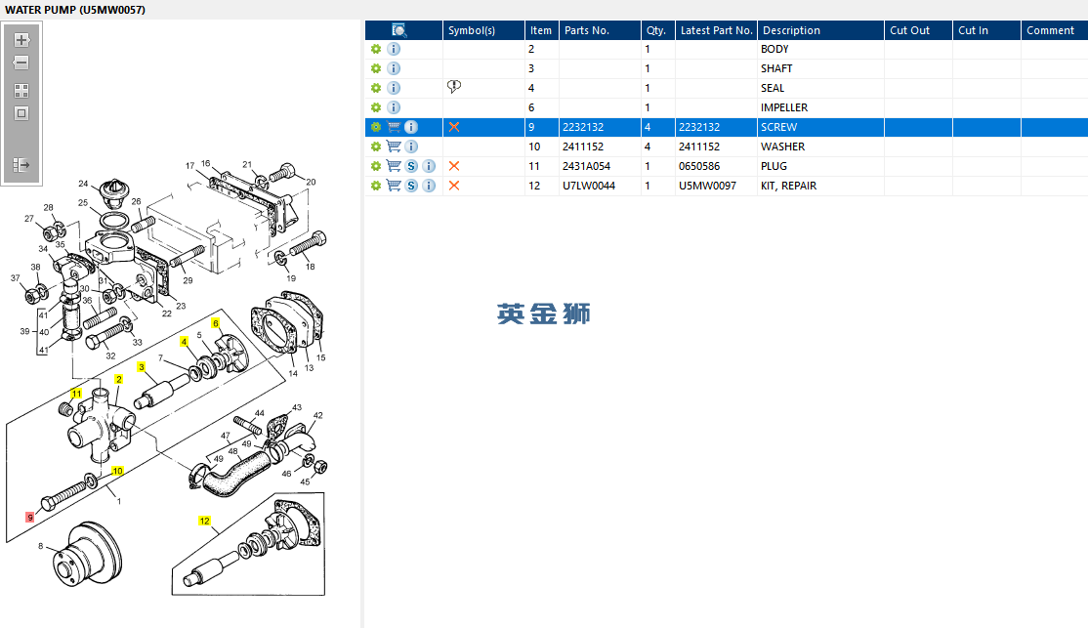The height and width of the screenshot is (628, 1088).
Task: Open info for the BODY item
Action: click(x=394, y=49)
